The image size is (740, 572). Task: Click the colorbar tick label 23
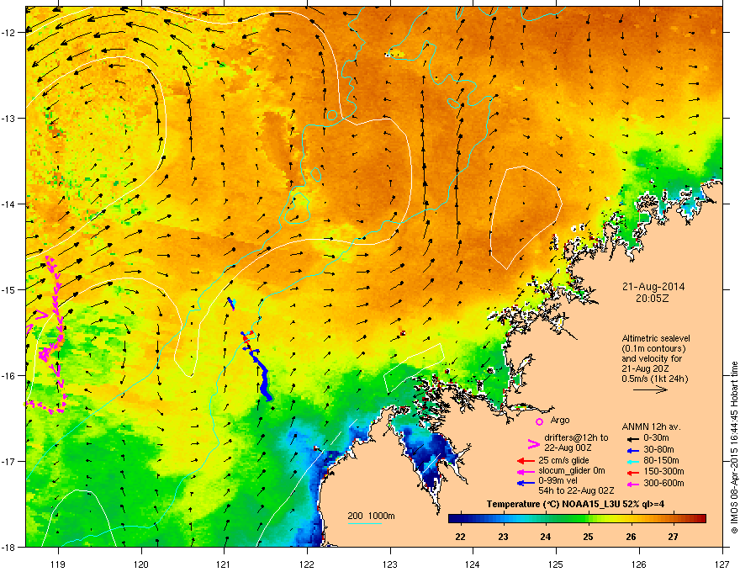pyautogui.click(x=503, y=537)
